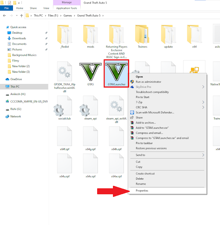Expand breadcrumb chevron after Grand Theft Auto 5
Screen dimensions: 220x225
[x=103, y=15]
